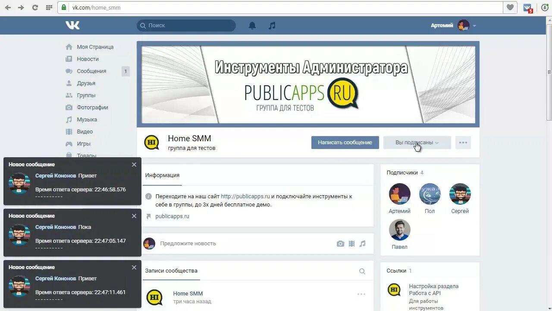Click the Написать сообщение button
The height and width of the screenshot is (311, 552).
(345, 143)
